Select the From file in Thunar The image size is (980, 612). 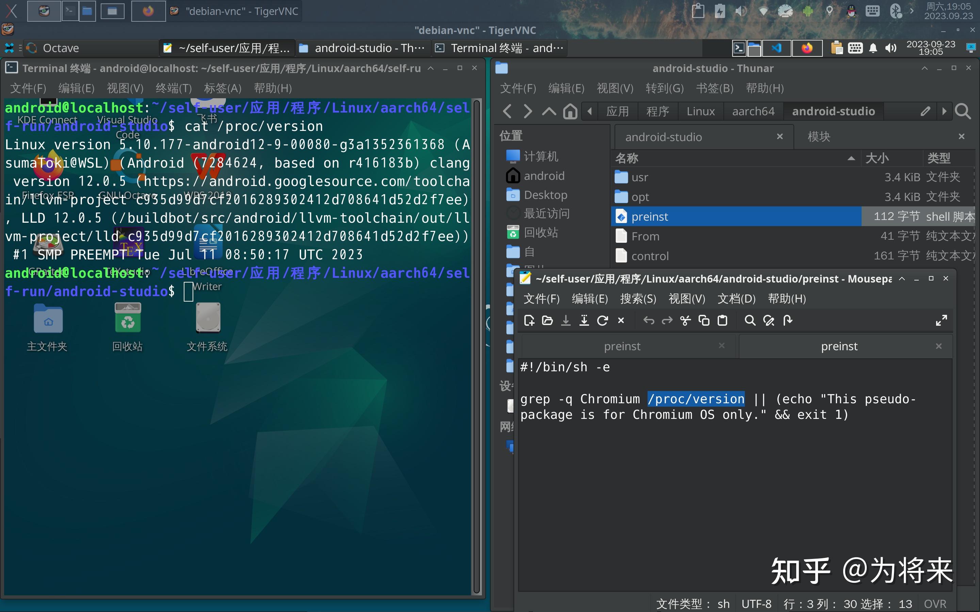pos(645,236)
